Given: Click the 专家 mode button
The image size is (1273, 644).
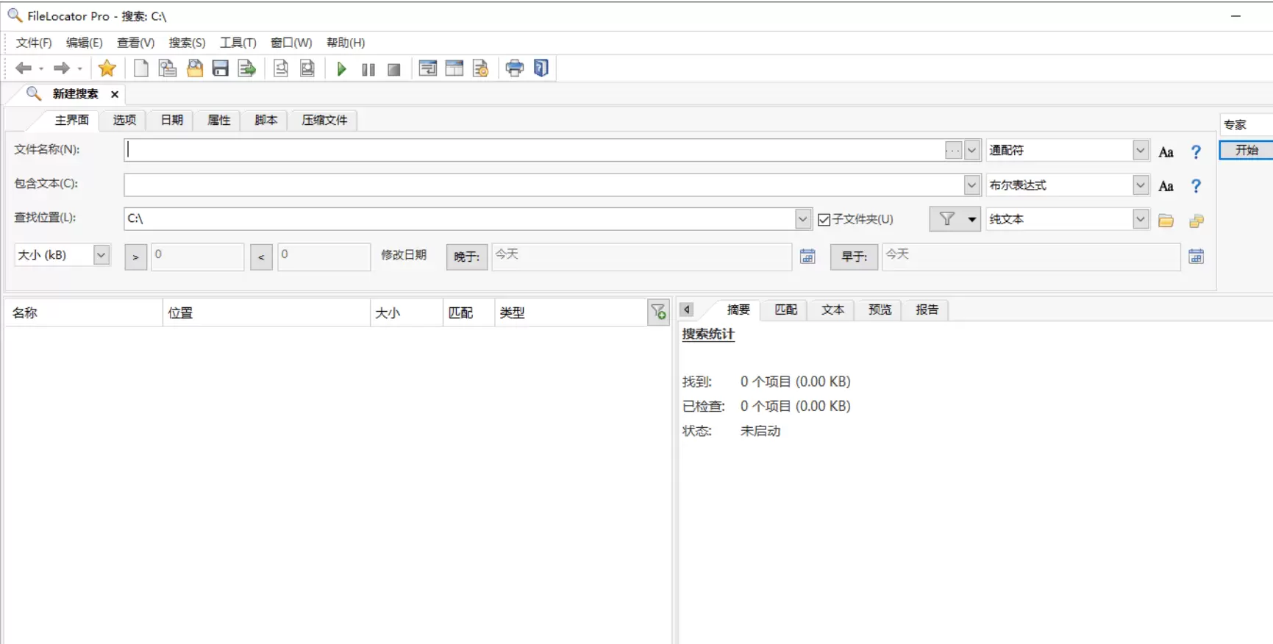Looking at the screenshot, I should [1247, 125].
